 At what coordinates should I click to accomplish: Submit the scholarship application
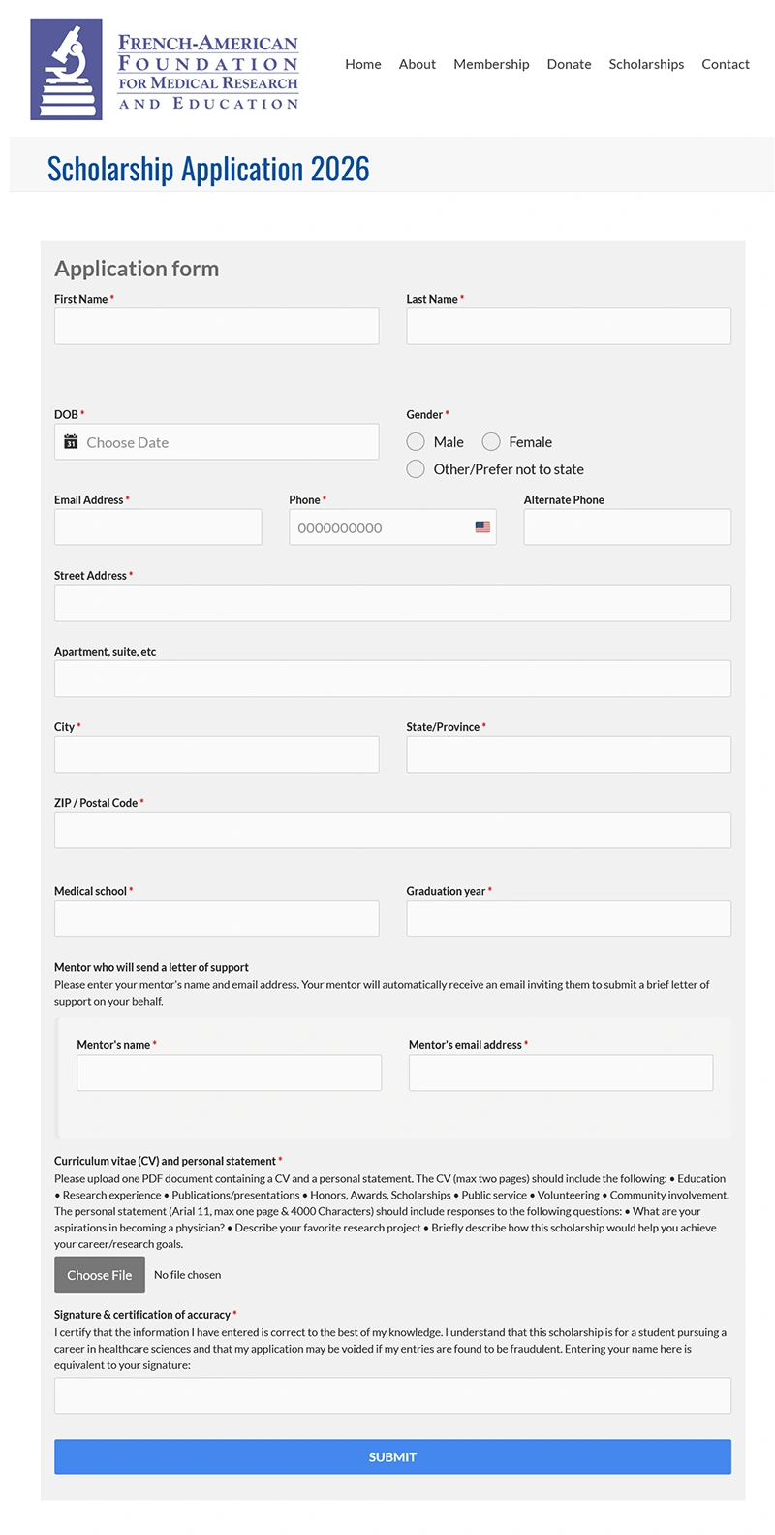tap(392, 1457)
